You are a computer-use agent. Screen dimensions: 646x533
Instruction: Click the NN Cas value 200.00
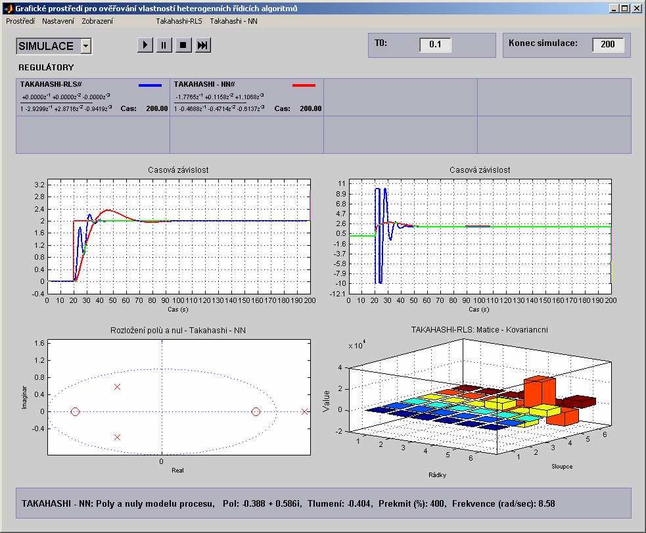pos(311,108)
